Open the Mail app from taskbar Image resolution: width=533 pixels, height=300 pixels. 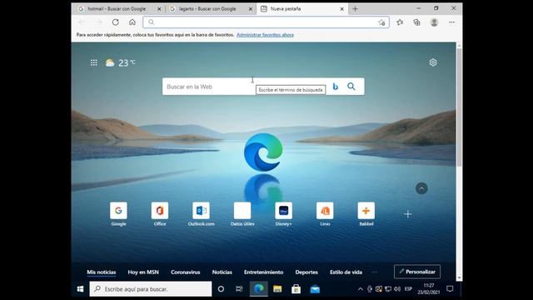315,289
